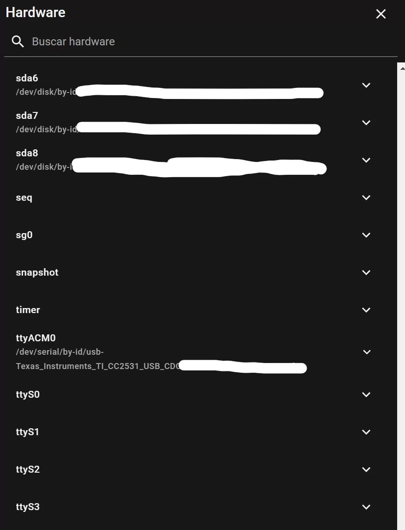Expand the sda8 device details
This screenshot has width=405, height=530.
(366, 160)
